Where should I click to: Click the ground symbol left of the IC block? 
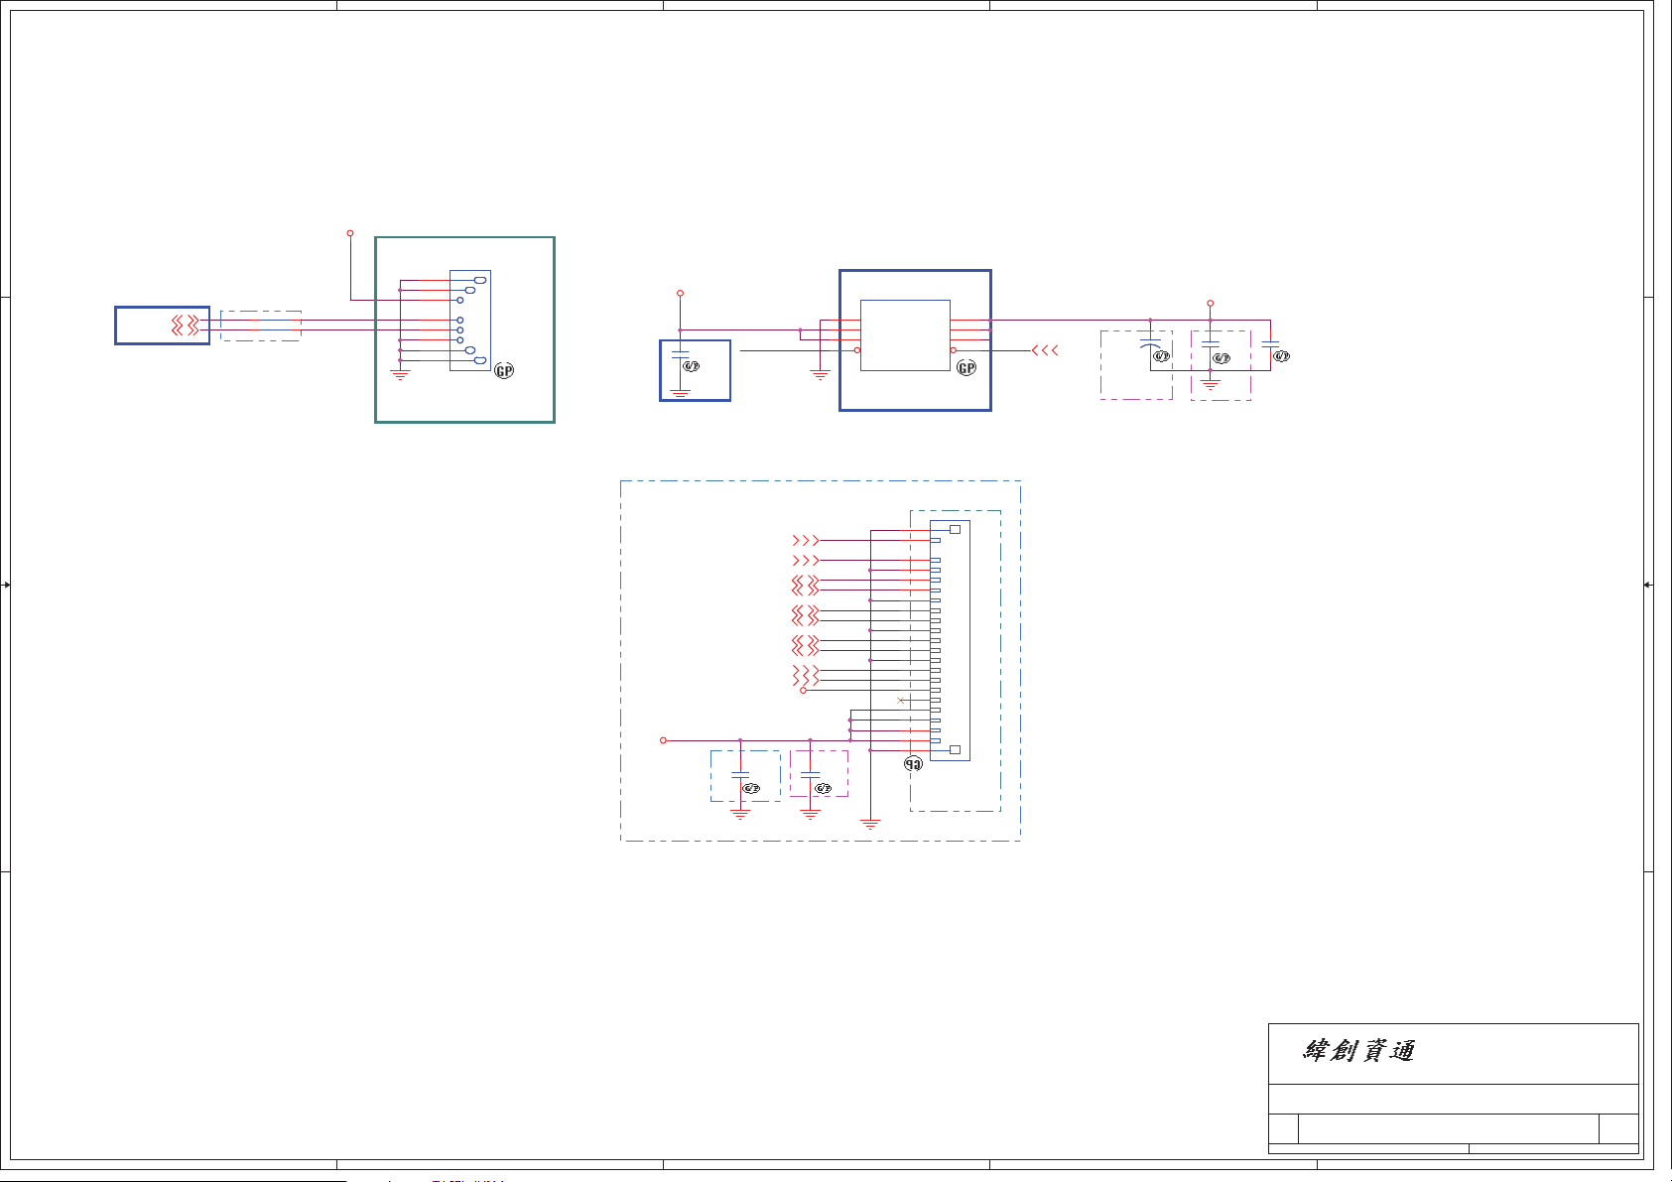coord(820,376)
